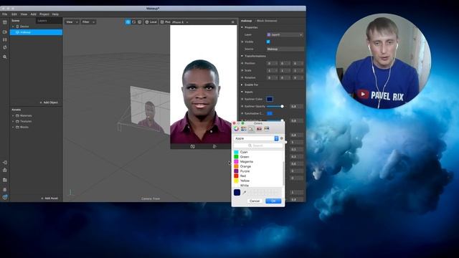
Task: Collapse the Inputs section
Action: click(242, 92)
